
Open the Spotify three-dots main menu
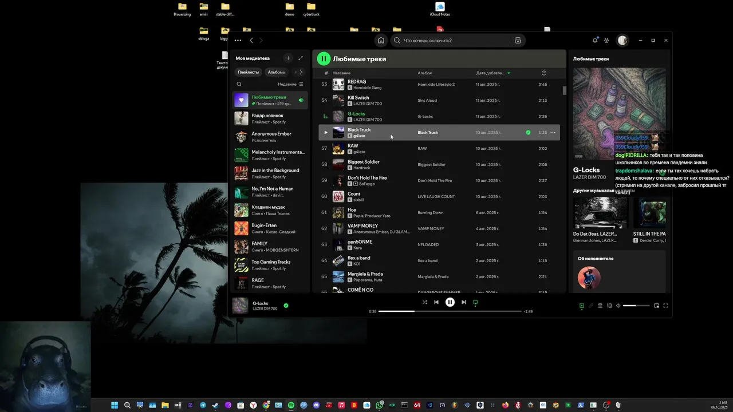(x=238, y=41)
